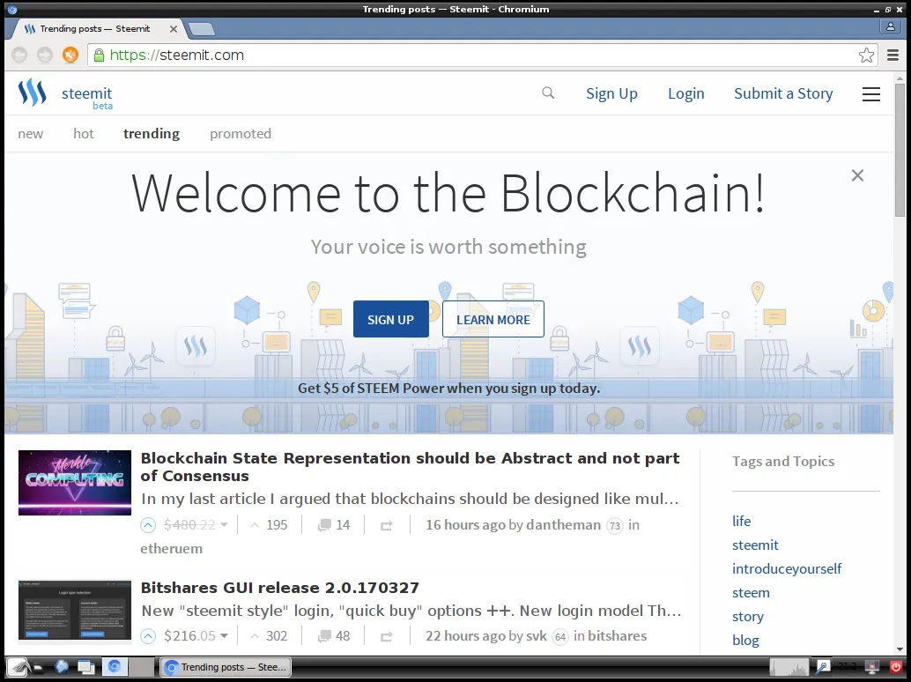Select the story tag in sidebar
911x682 pixels.
748,617
